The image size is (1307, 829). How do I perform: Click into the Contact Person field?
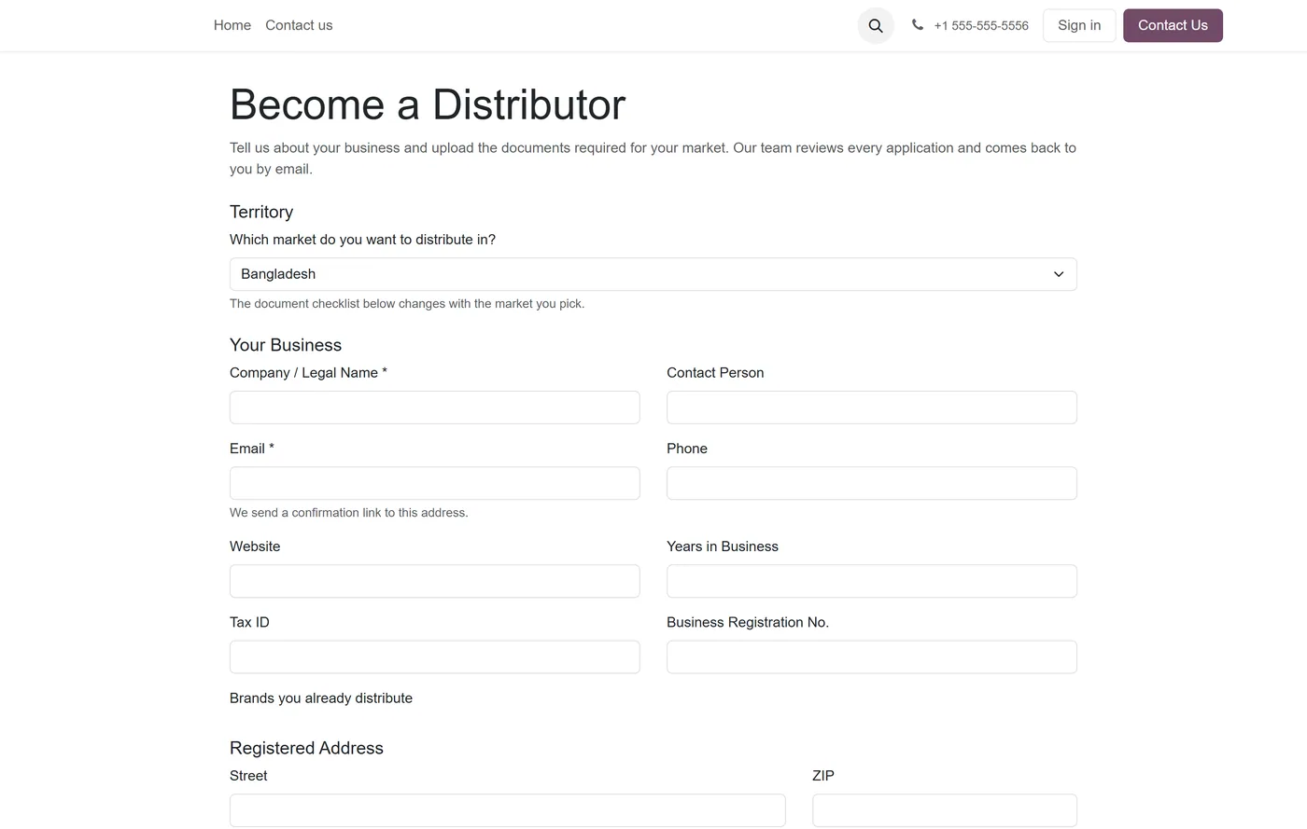(872, 408)
